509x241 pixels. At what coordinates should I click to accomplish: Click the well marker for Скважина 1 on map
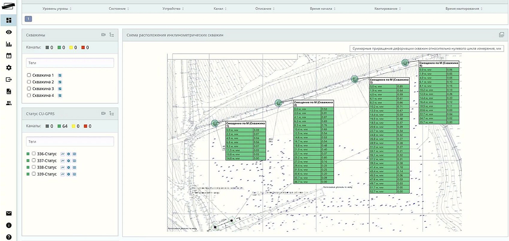pos(215,124)
